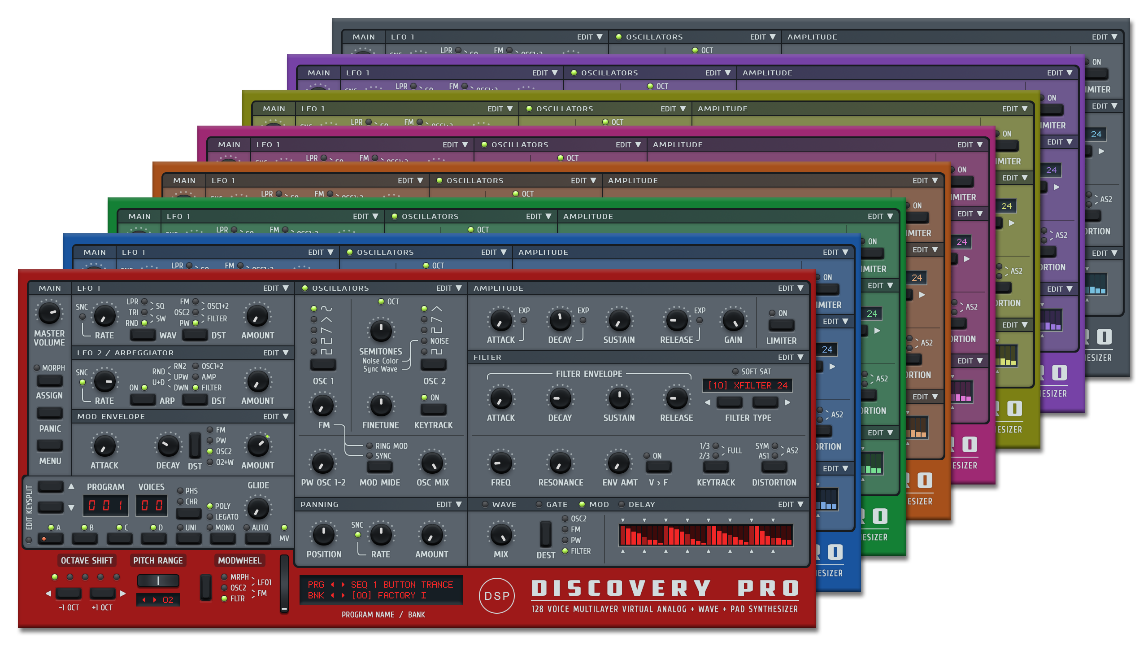Image resolution: width=1148 pixels, height=646 pixels.
Task: Click the octave shift right arrow
Action: 123,594
